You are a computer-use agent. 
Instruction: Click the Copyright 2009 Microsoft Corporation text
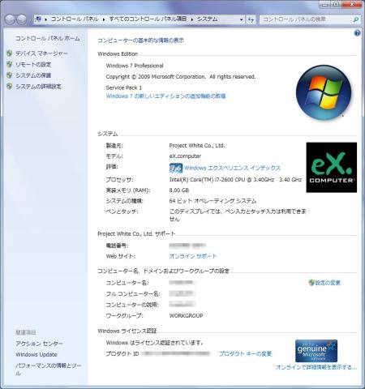(x=181, y=77)
